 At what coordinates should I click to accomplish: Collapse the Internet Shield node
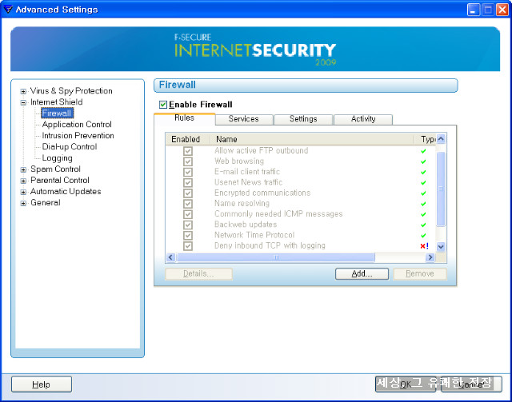[x=23, y=102]
